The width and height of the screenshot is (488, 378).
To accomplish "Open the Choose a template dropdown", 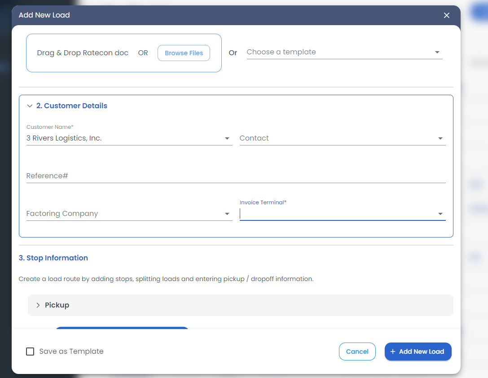I will [344, 52].
